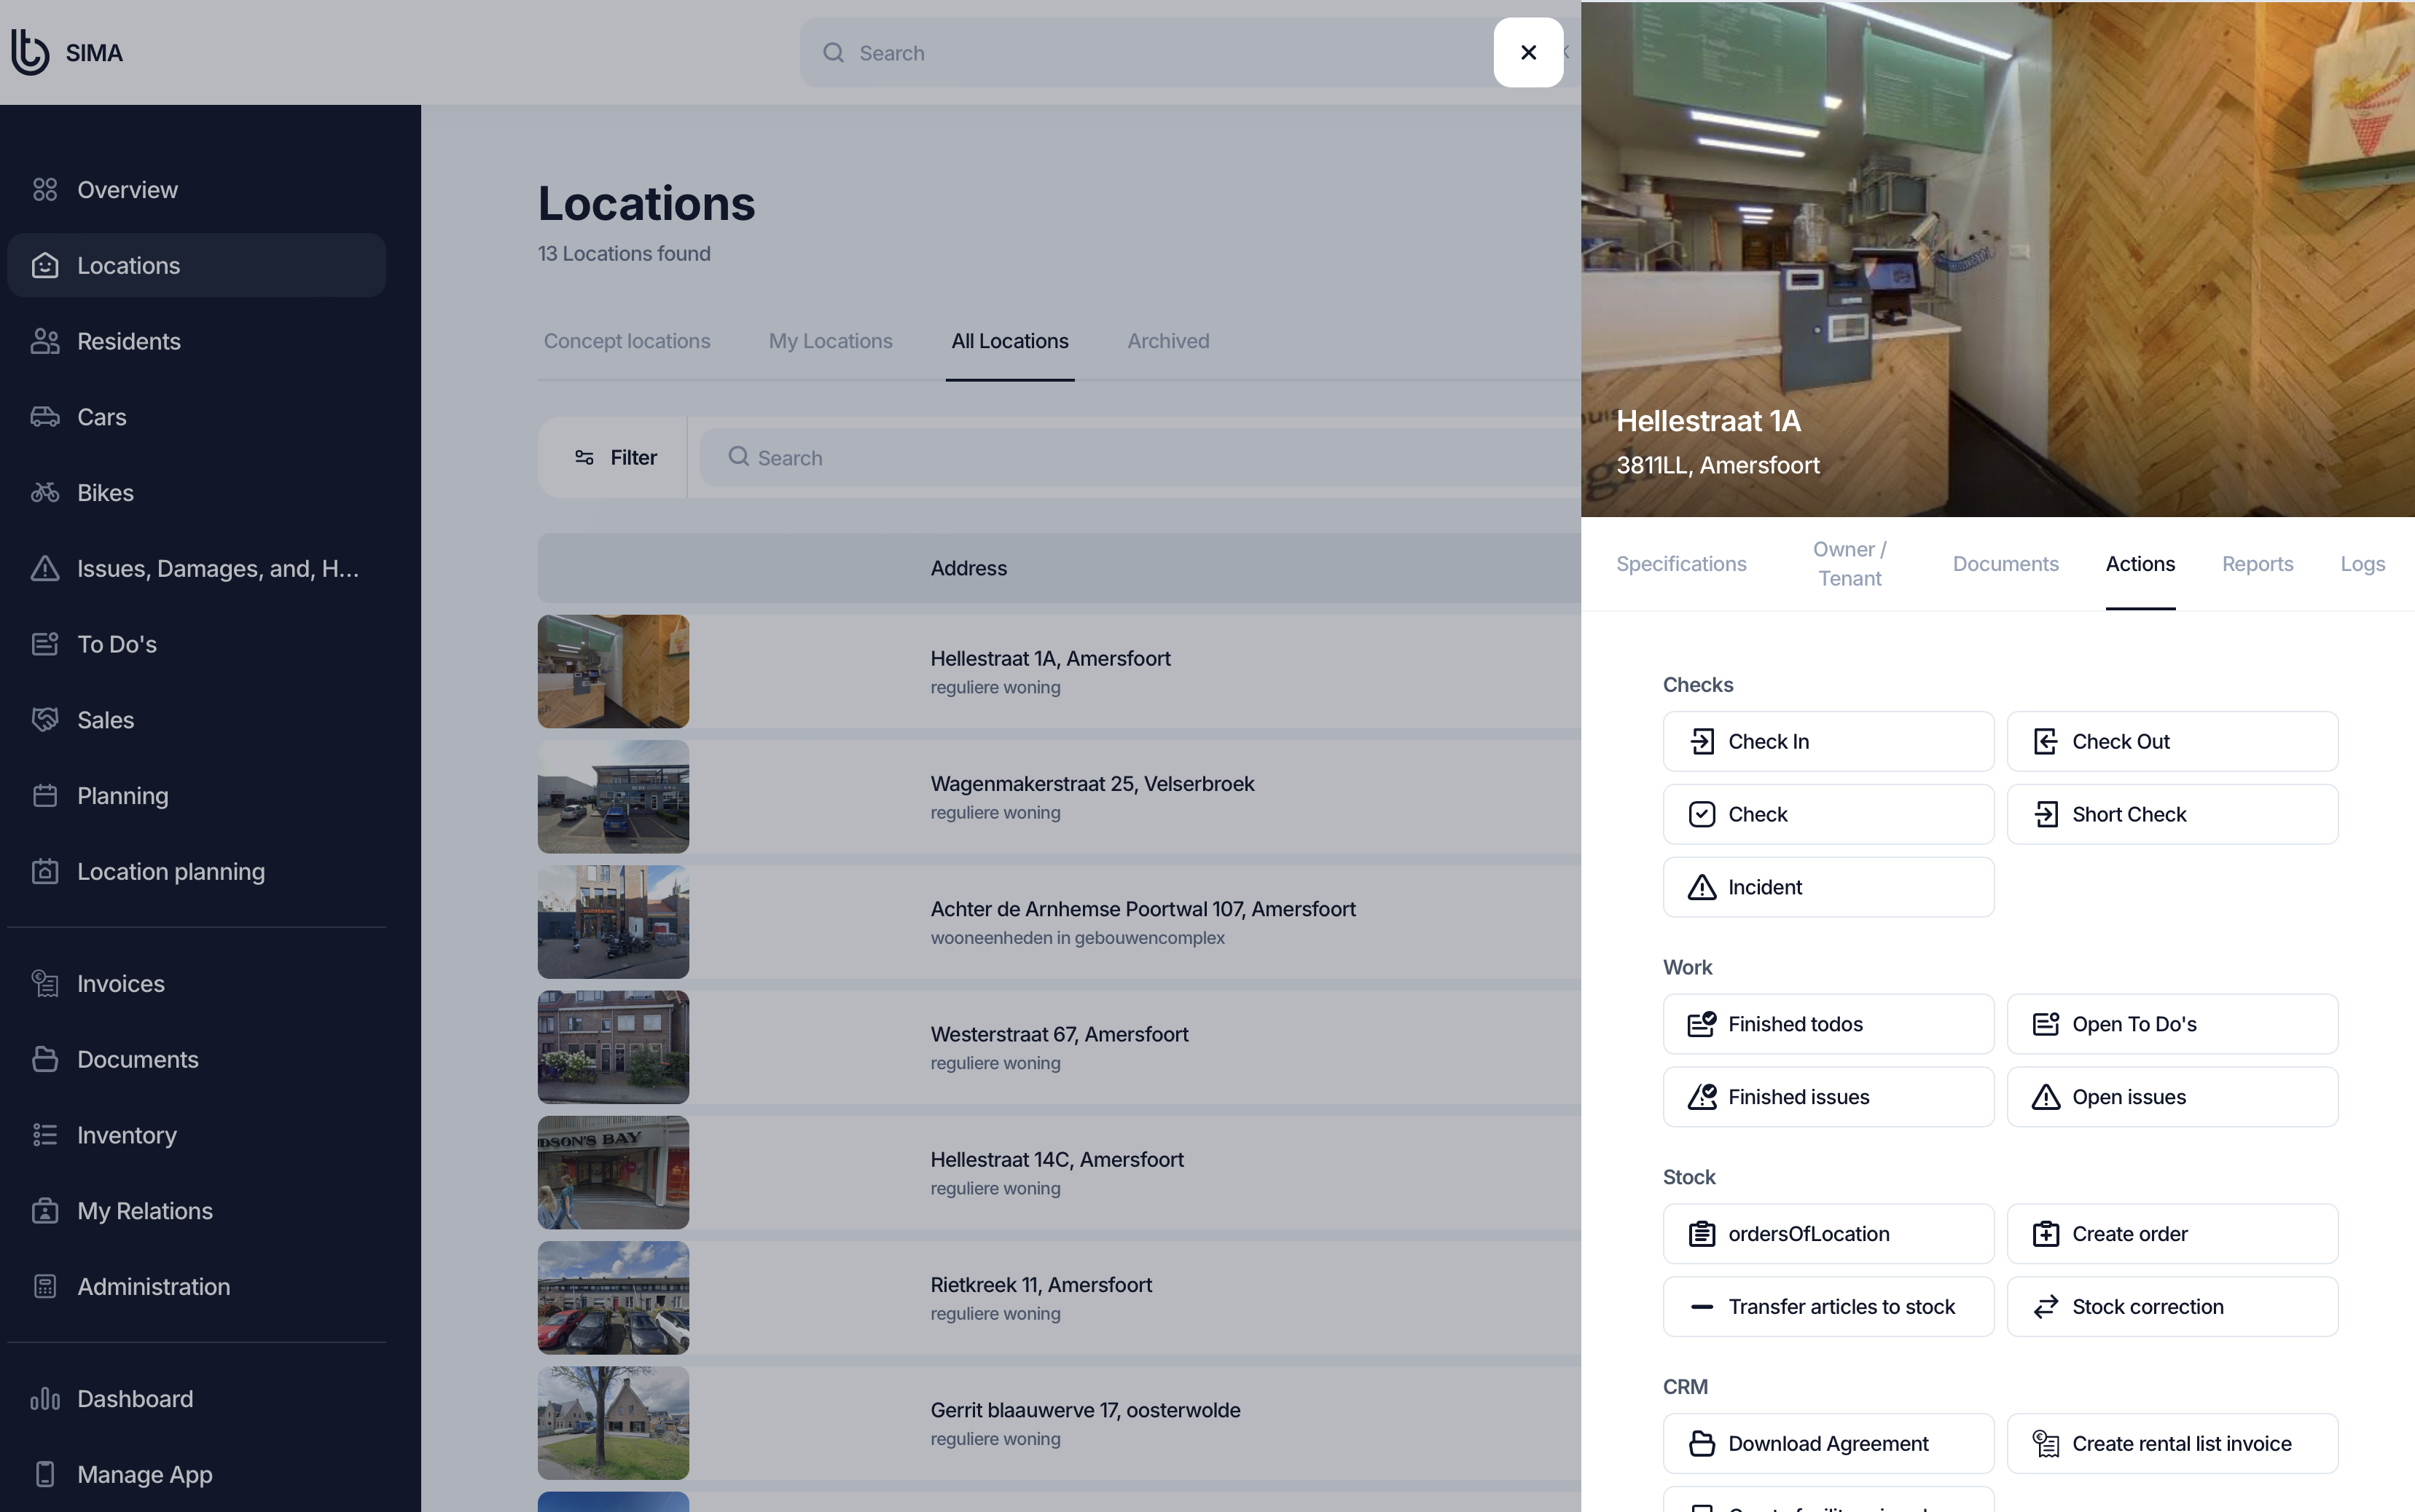Click the Stock correction arrows icon
Image resolution: width=2415 pixels, height=1512 pixels.
click(x=2045, y=1307)
